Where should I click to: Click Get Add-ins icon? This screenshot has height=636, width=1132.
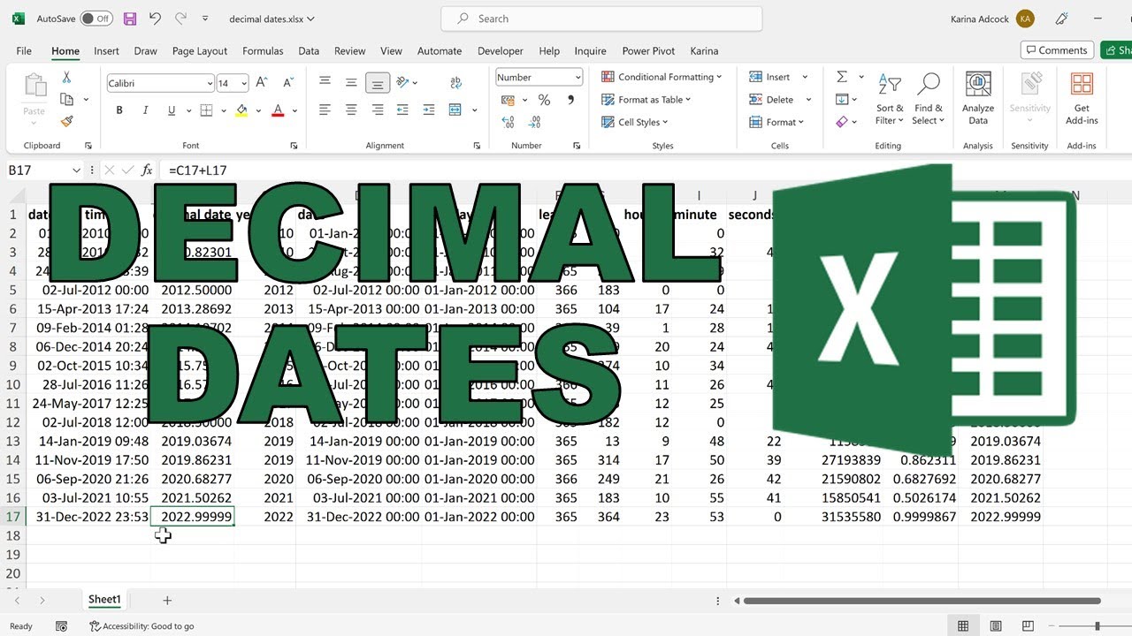(1082, 99)
